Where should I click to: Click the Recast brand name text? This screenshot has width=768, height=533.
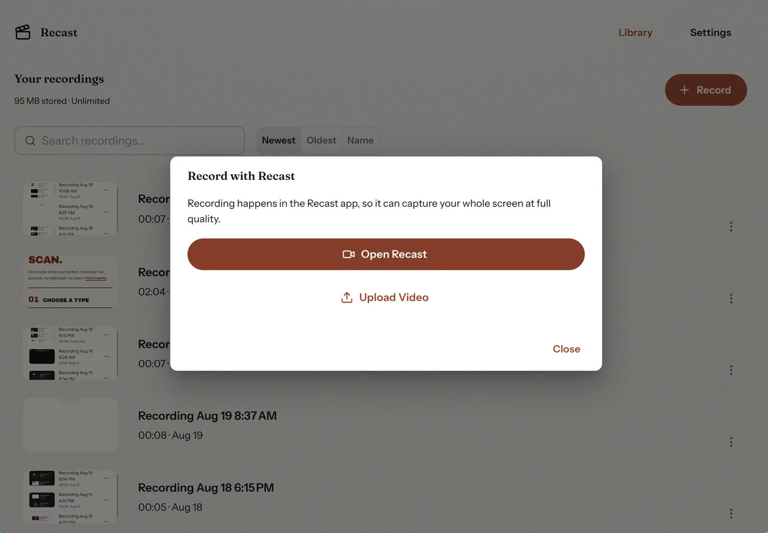59,32
